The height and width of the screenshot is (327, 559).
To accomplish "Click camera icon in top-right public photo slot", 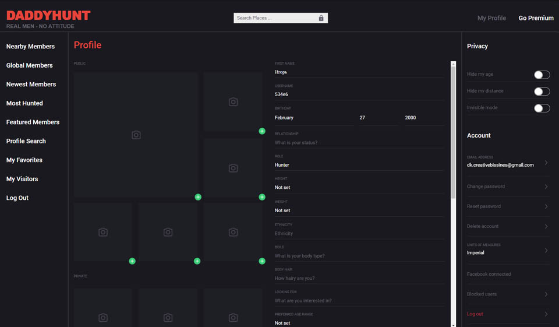I will 233,102.
